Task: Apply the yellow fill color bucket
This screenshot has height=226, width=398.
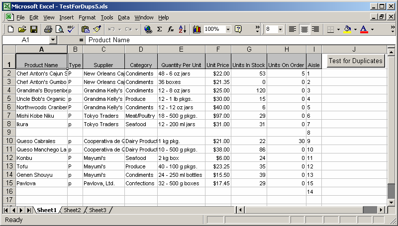Action: (347, 29)
